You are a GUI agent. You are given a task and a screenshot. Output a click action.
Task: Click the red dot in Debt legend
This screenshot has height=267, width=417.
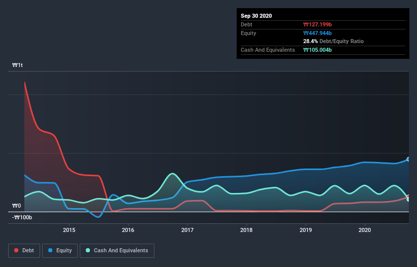point(16,250)
